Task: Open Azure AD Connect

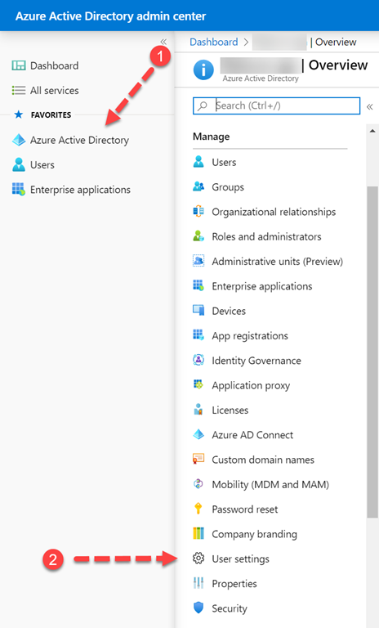Action: [x=252, y=435]
